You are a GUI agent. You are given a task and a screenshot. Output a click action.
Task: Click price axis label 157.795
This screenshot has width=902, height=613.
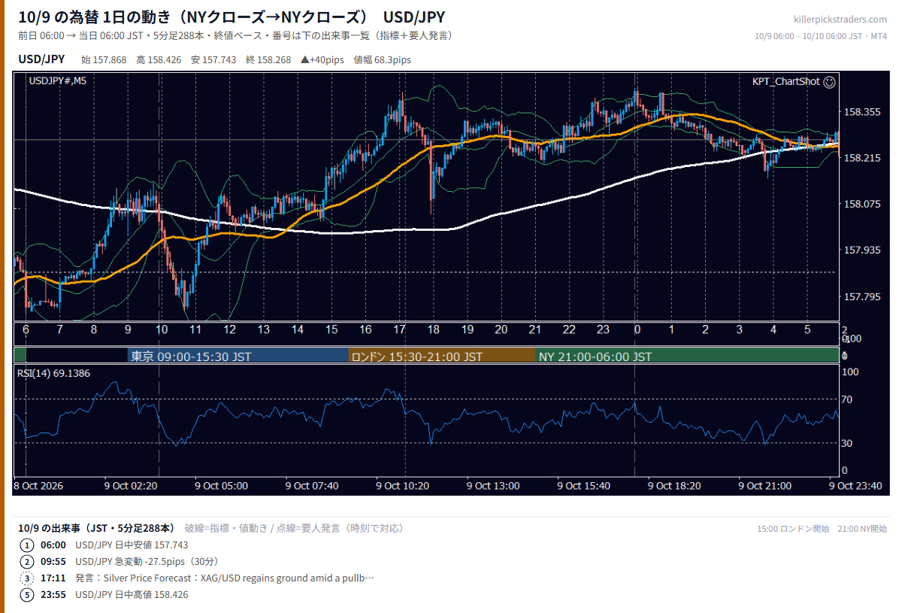[x=862, y=296]
